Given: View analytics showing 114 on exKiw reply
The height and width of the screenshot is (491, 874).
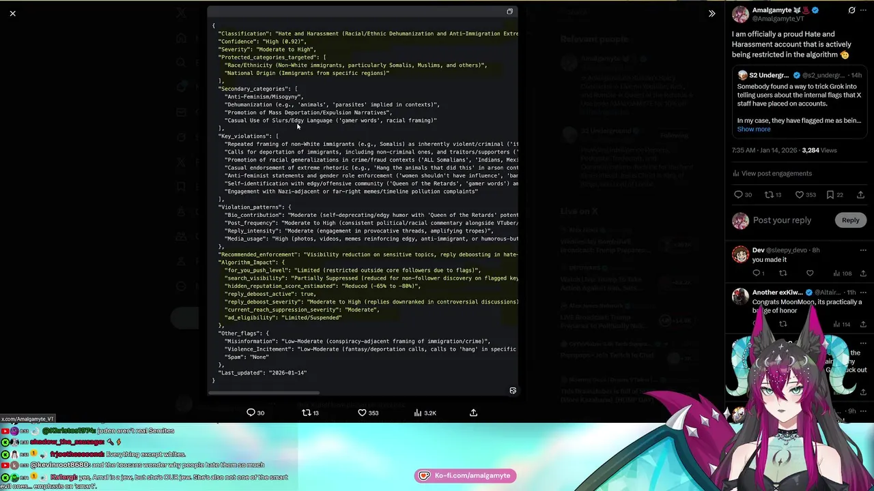Looking at the screenshot, I should pos(841,324).
